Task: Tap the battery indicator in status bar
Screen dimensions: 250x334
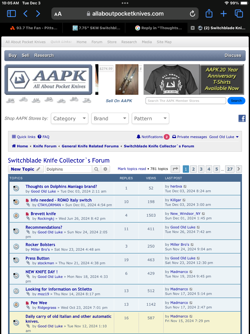Action: [244, 3]
